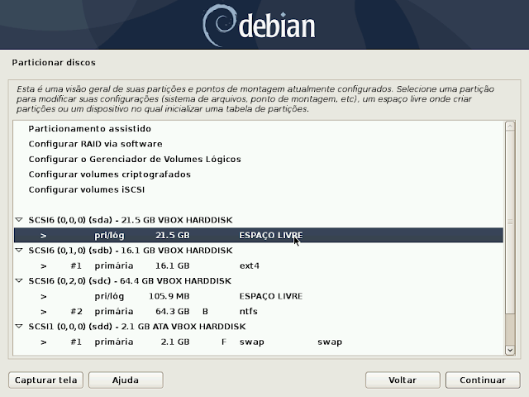Select the sda disk header row
This screenshot has width=529, height=397.
point(259,220)
